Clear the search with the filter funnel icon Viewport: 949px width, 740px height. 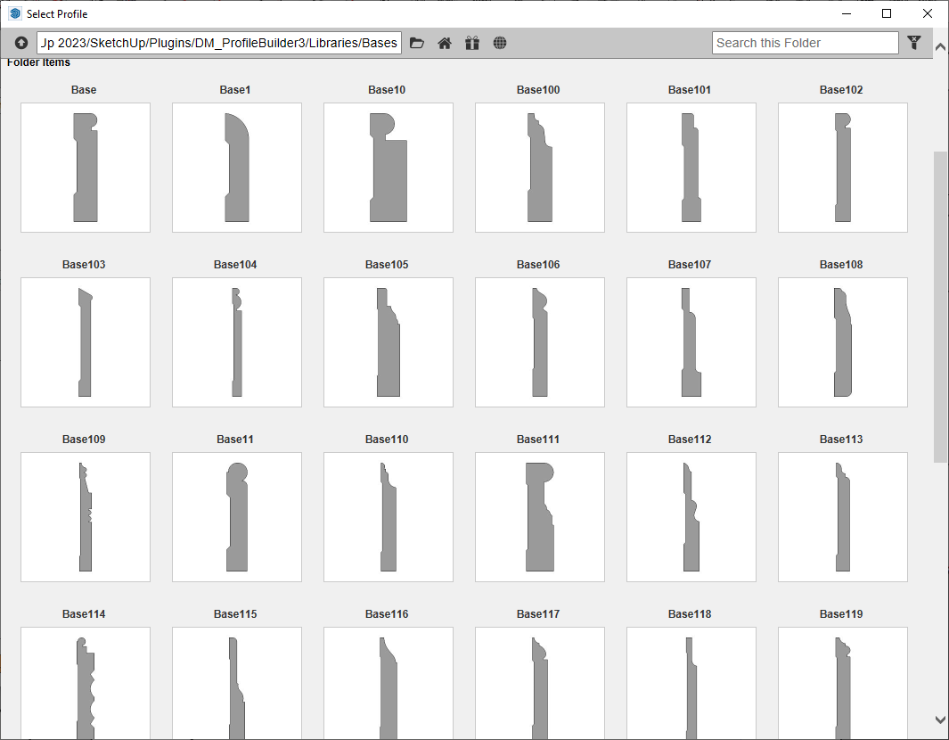914,42
